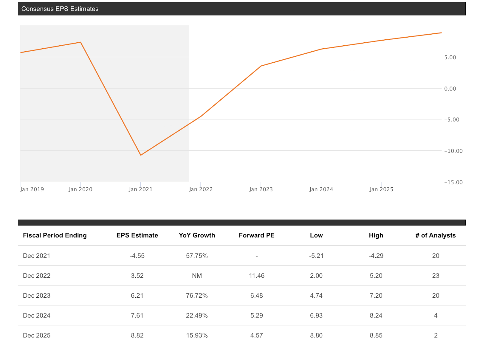Viewport: 477px width, 355px height.
Task: Select the Dec 2022 fiscal period row
Action: tap(37, 276)
